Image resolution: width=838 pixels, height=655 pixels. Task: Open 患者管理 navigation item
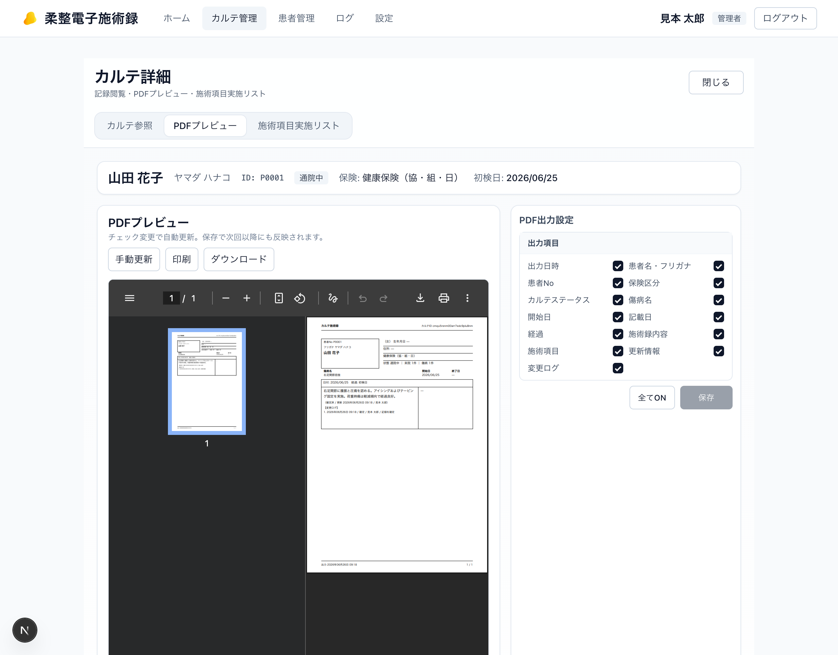pos(296,18)
